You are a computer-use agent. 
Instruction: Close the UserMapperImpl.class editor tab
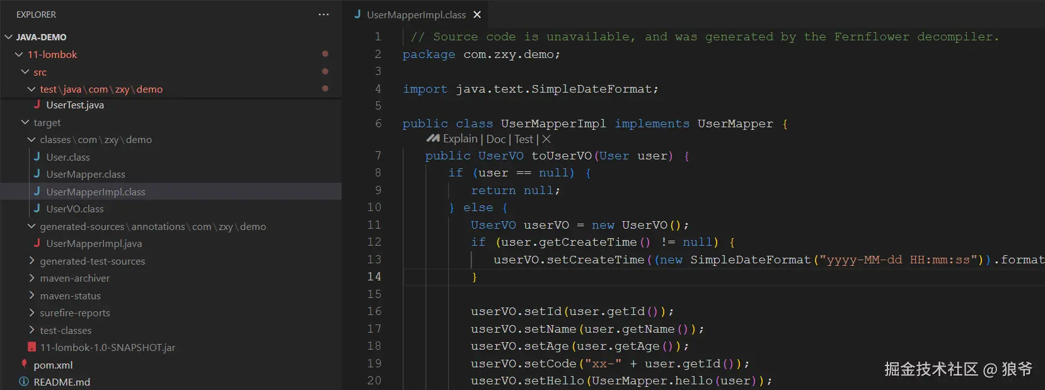477,14
